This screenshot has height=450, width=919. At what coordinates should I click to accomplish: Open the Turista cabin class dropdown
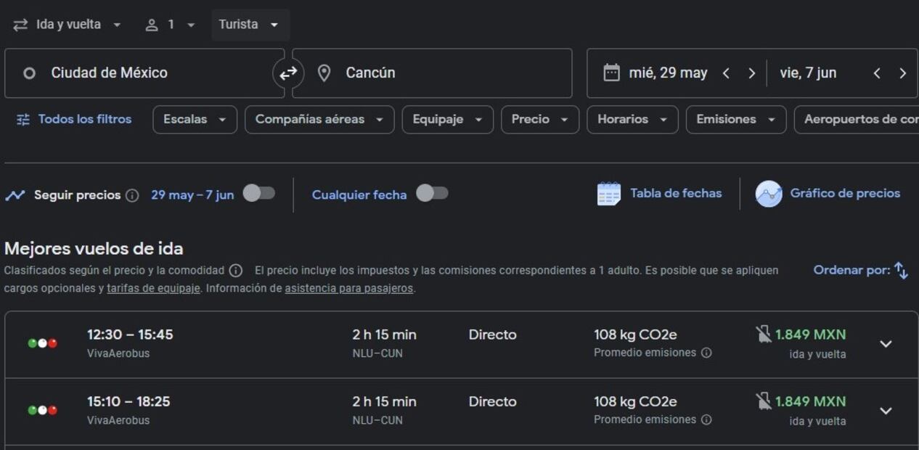249,25
